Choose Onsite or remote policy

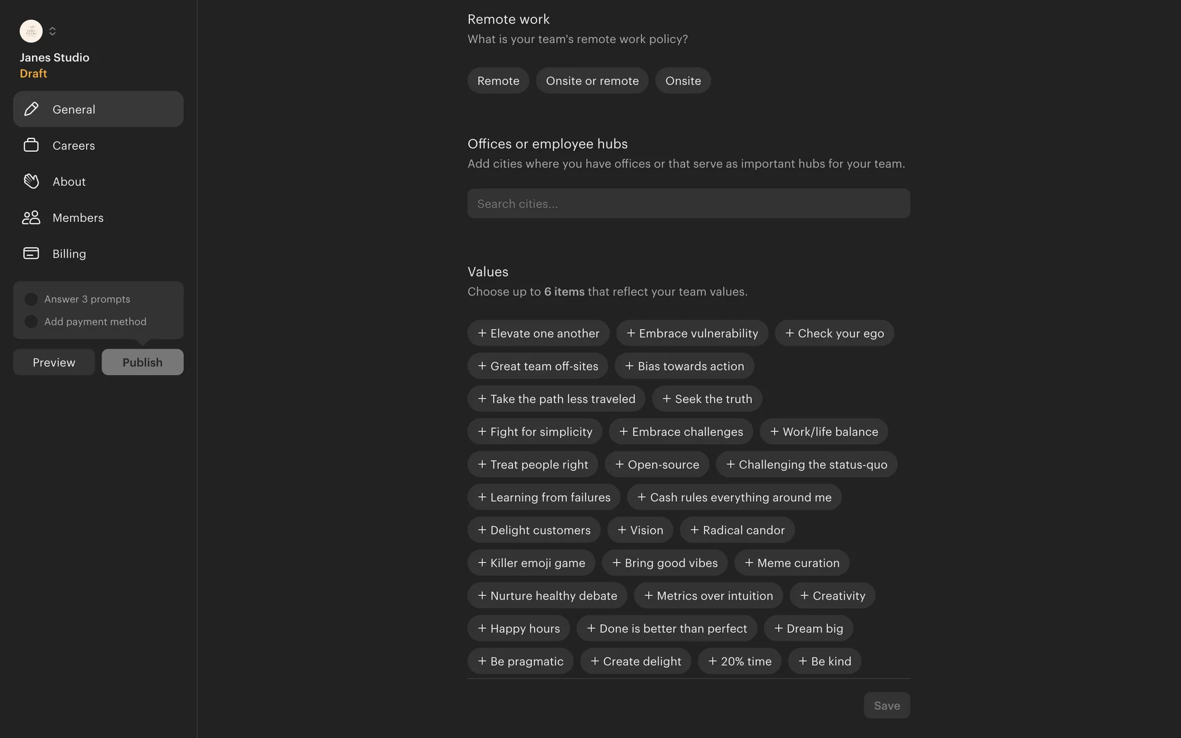click(592, 81)
